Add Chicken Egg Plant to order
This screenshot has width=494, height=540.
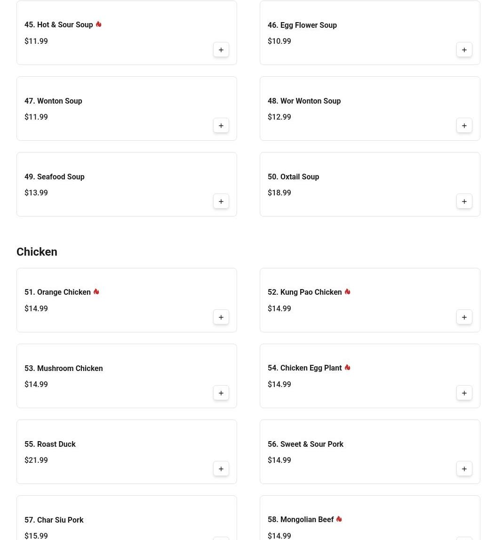coord(464,393)
